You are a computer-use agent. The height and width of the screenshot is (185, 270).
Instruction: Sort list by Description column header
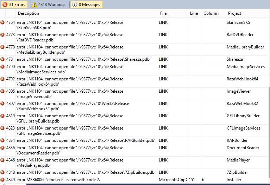coord(29,13)
